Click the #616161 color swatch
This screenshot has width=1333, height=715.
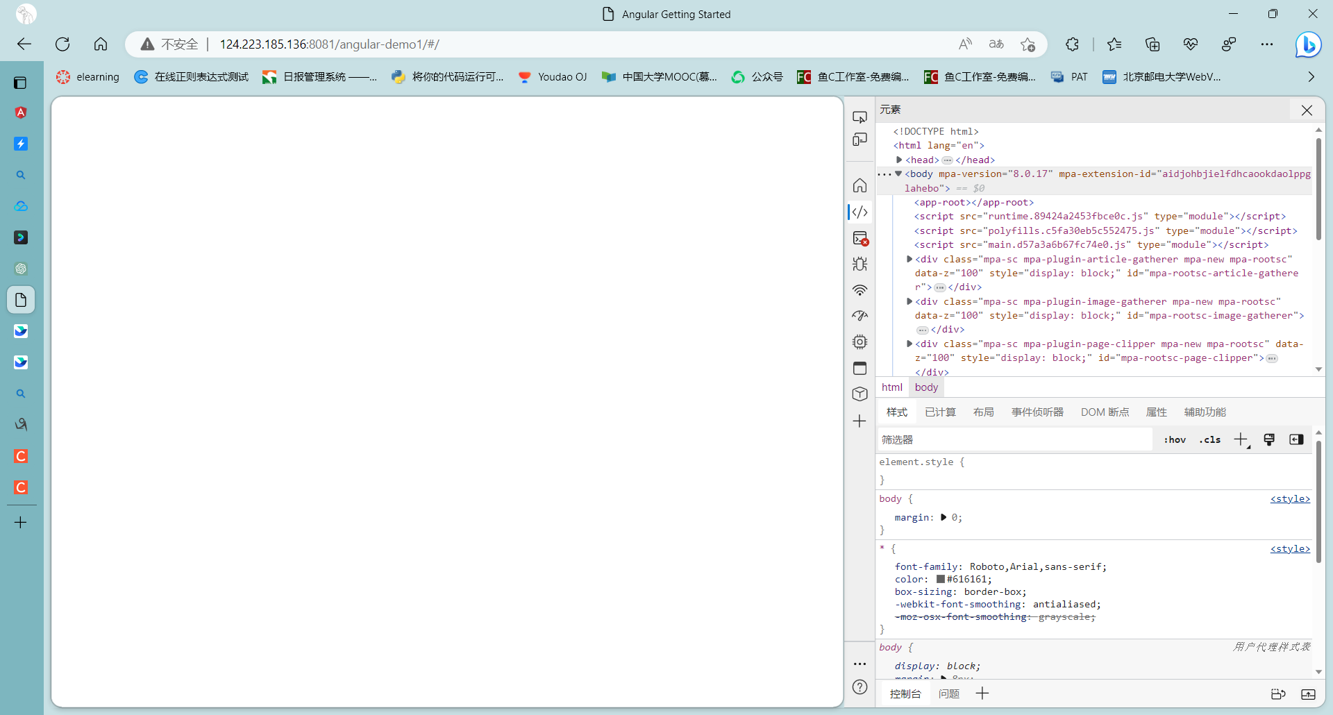940,579
